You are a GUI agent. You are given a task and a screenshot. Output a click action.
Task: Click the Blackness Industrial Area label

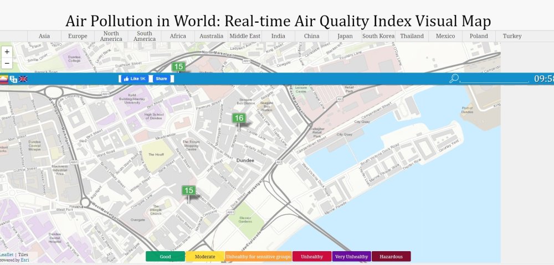click(x=59, y=170)
